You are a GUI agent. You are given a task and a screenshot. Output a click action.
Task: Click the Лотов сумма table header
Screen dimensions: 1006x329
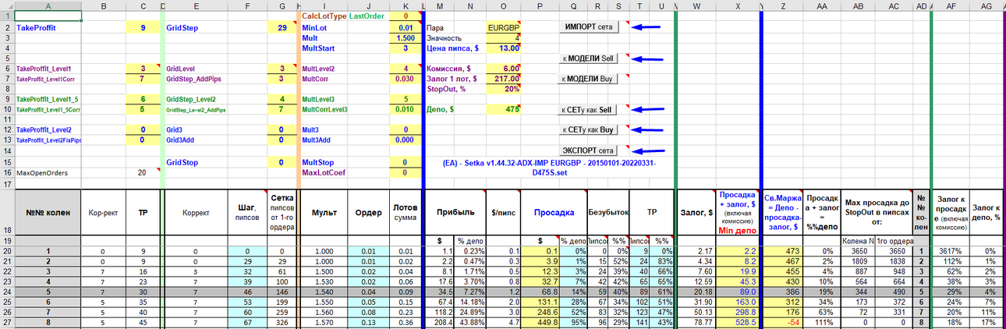[x=405, y=212]
